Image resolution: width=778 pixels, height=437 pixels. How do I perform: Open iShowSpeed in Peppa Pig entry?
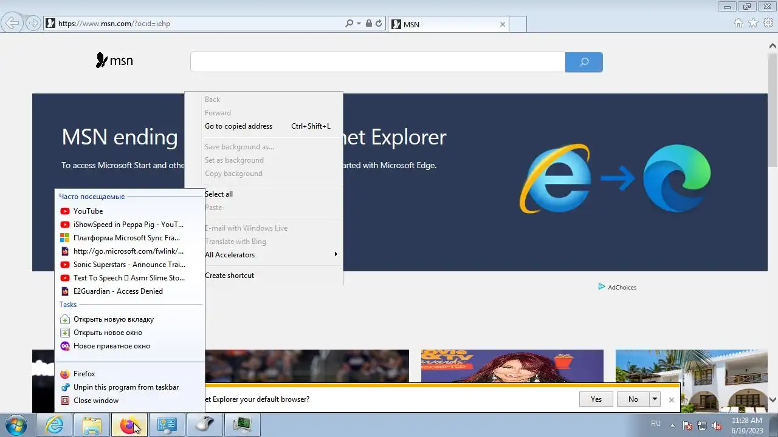(x=129, y=225)
